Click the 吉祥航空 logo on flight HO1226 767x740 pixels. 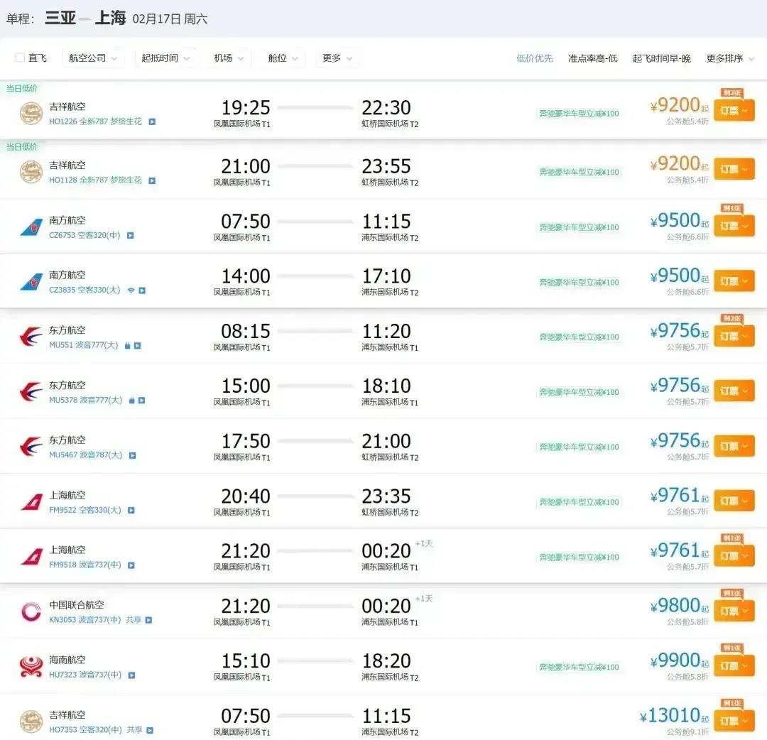[31, 113]
